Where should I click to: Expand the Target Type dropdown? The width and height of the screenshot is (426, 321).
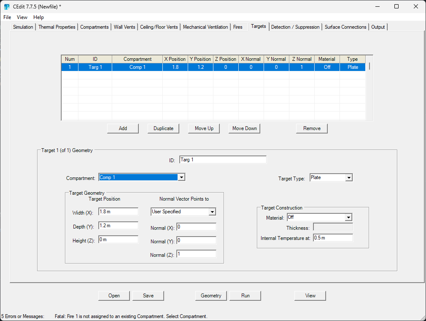click(x=348, y=178)
